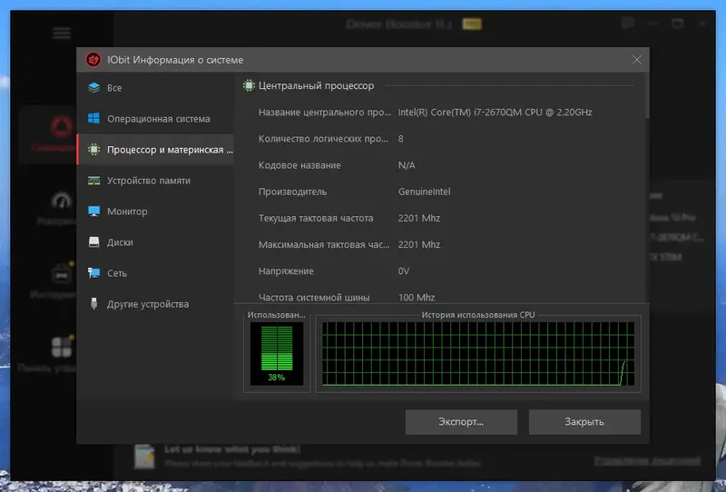
Task: Click the Центральный процессор heading
Action: coord(316,85)
